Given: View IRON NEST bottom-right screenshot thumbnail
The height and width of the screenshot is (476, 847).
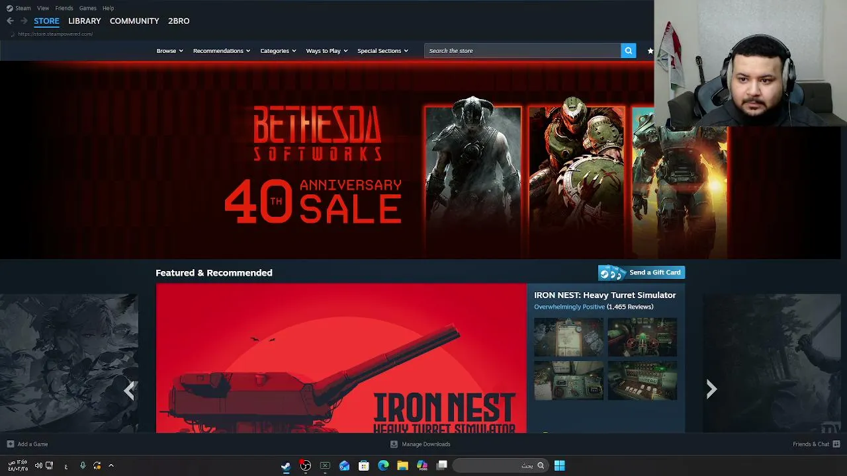Looking at the screenshot, I should pos(643,380).
